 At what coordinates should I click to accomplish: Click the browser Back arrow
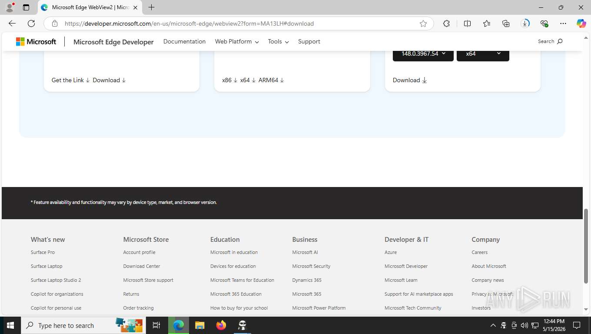point(12,23)
